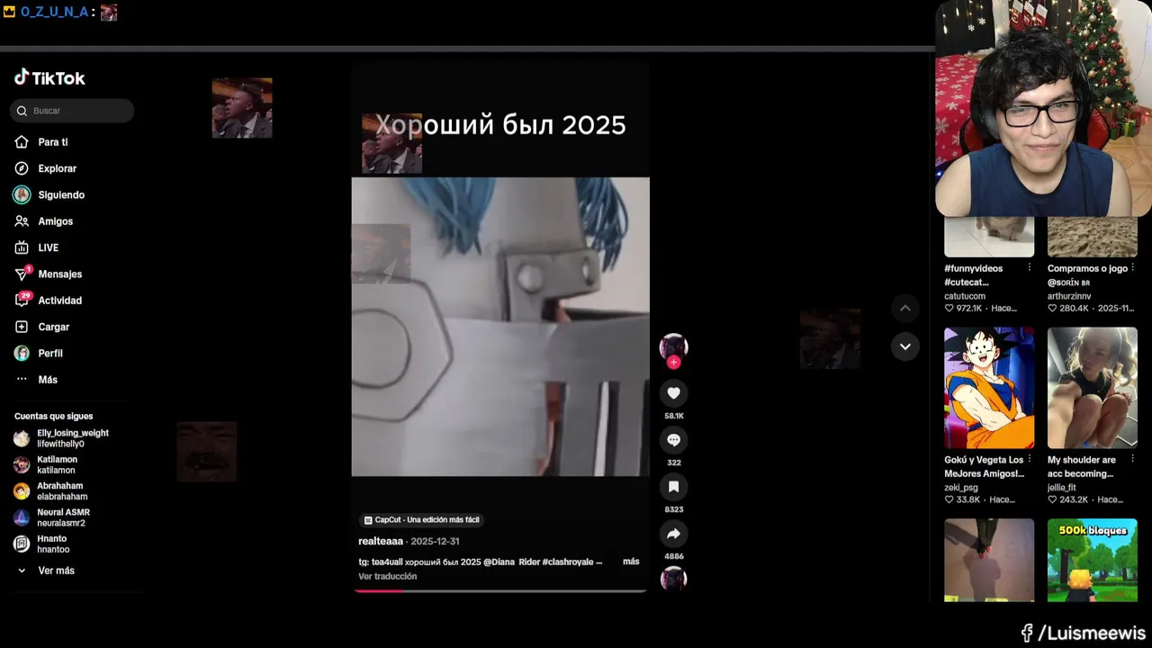Image resolution: width=1152 pixels, height=648 pixels.
Task: Open My shoulder are acc becoming video
Action: pos(1093,388)
